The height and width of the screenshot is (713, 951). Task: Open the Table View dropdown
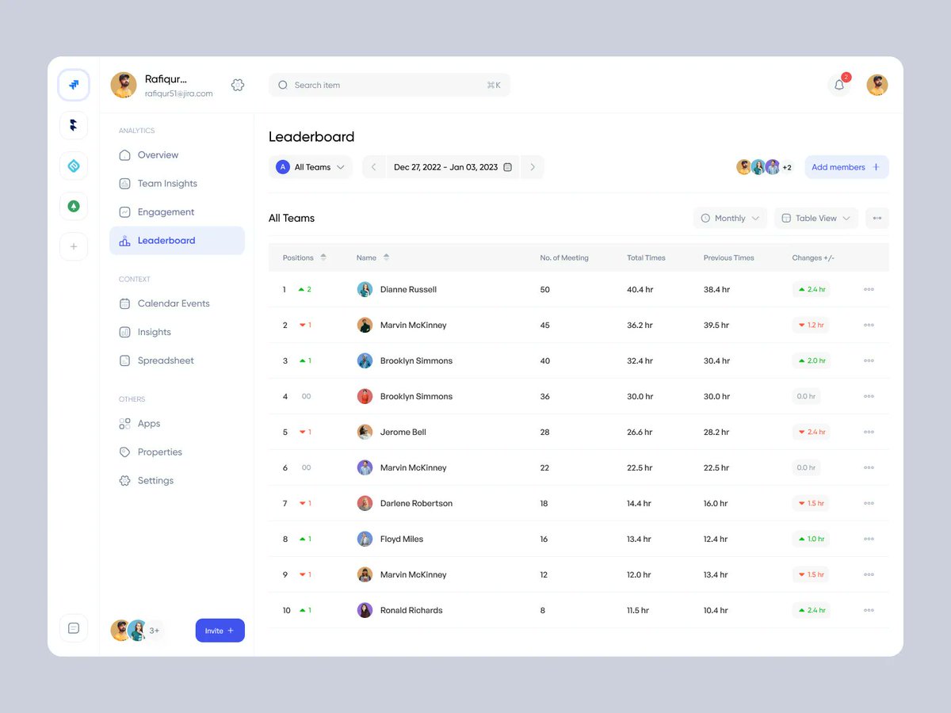point(816,218)
